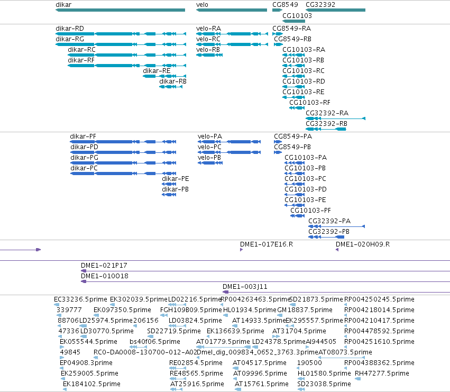Select the CG32392-RA transcript
Screen dimensions: 450x392
coord(335,118)
